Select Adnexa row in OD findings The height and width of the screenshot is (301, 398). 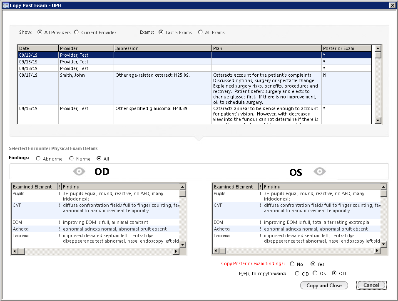[95, 229]
